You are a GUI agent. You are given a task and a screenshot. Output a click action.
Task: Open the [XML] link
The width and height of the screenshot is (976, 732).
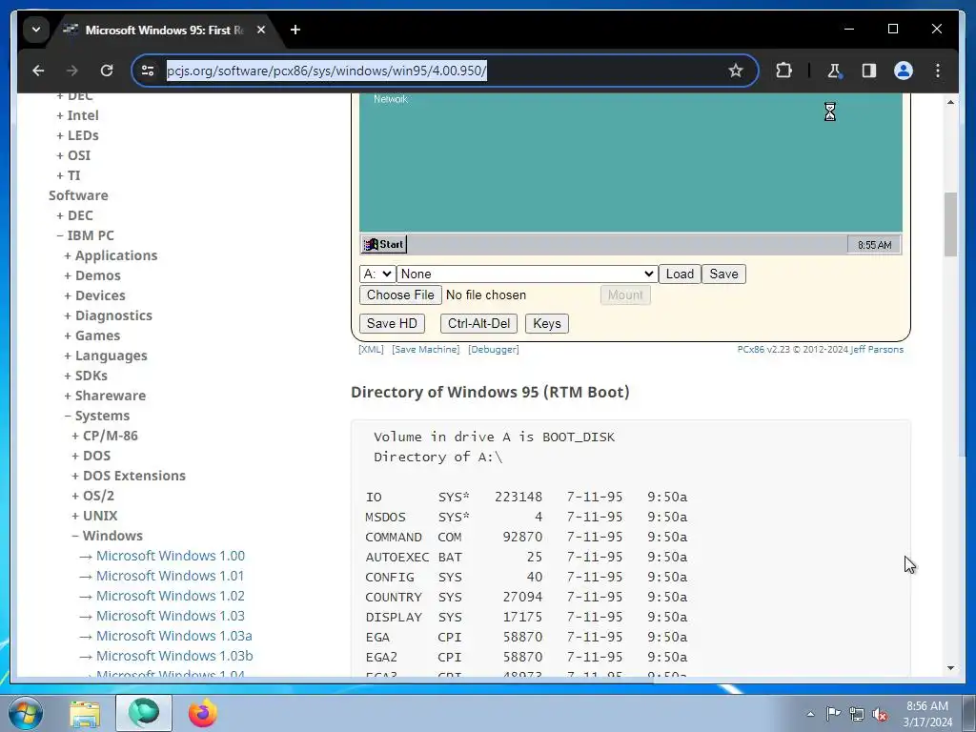point(371,350)
